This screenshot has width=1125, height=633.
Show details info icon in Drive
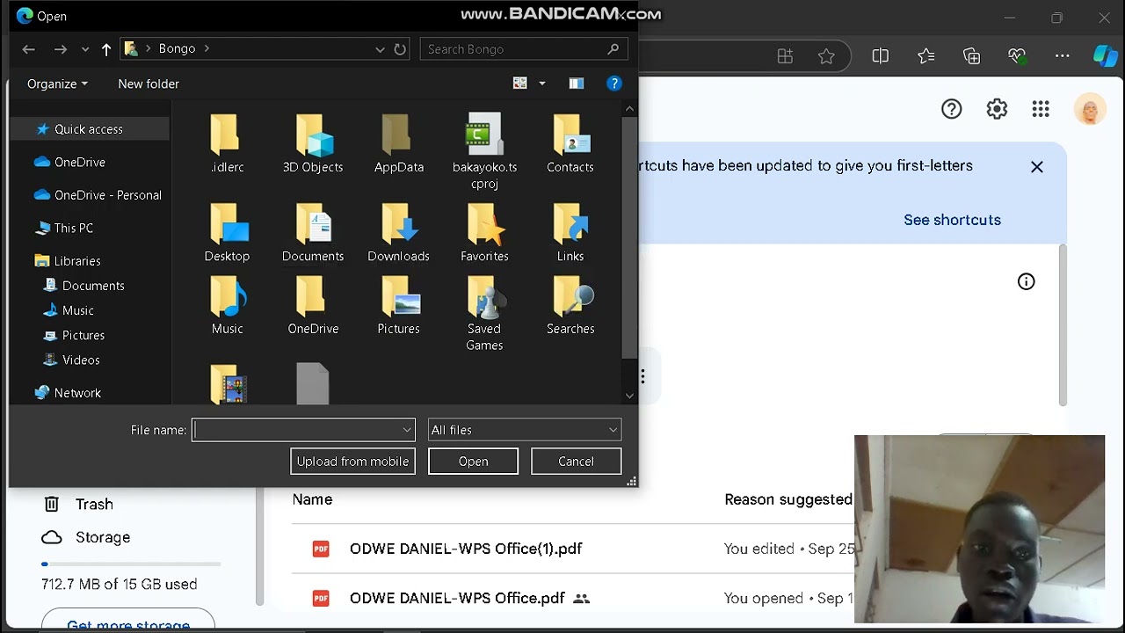point(1026,281)
